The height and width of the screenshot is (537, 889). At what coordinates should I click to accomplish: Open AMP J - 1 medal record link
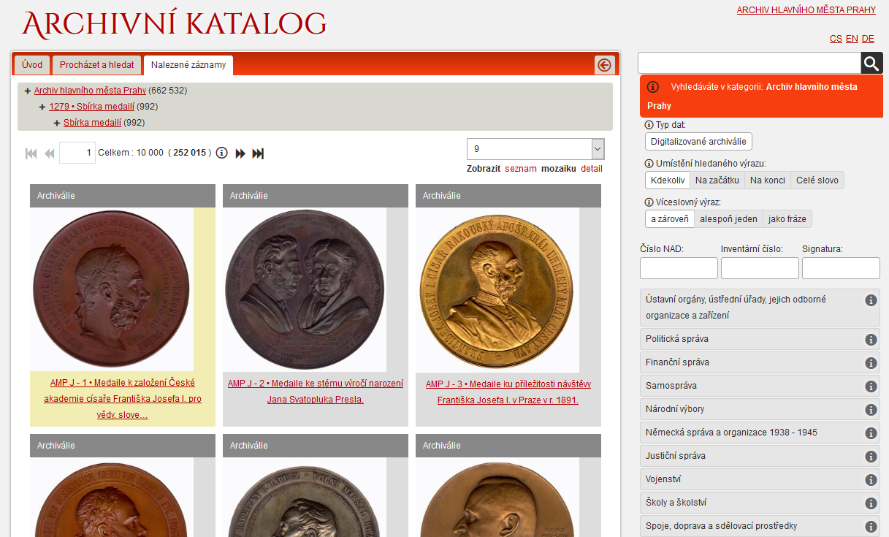click(x=123, y=399)
